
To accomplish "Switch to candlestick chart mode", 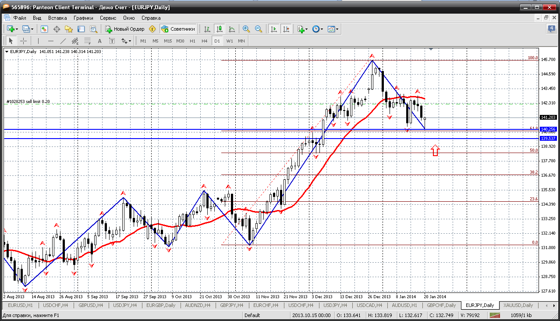I will (220, 29).
